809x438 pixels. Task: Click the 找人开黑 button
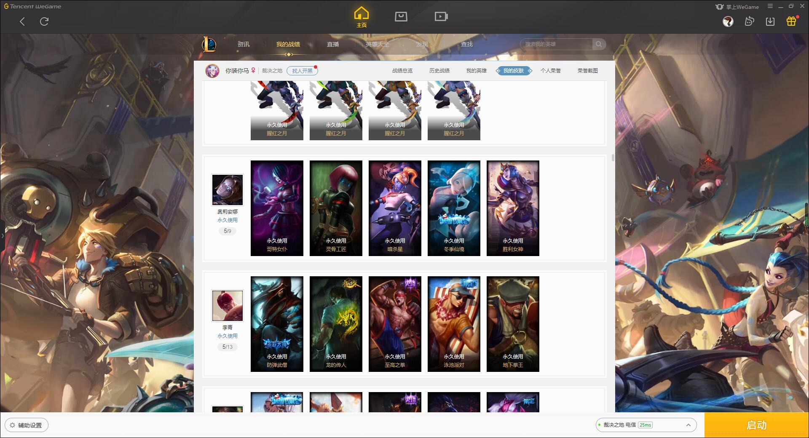pyautogui.click(x=302, y=71)
